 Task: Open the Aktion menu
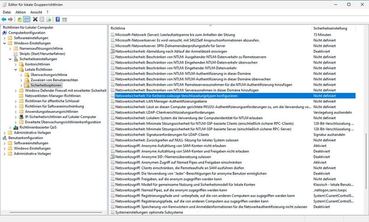pos(20,12)
